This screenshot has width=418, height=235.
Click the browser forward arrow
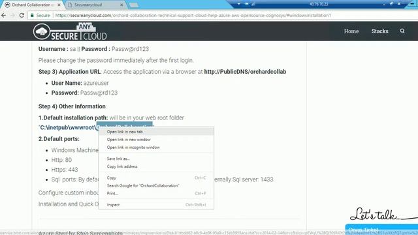(12, 16)
